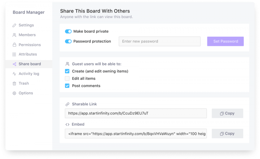
Task: Copy the embed iframe code
Action: pos(227,133)
